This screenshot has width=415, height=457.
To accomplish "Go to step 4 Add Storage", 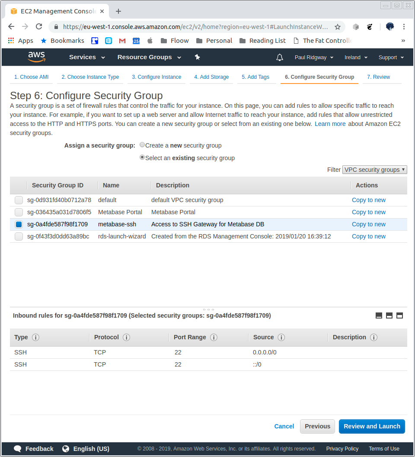I will click(x=211, y=77).
